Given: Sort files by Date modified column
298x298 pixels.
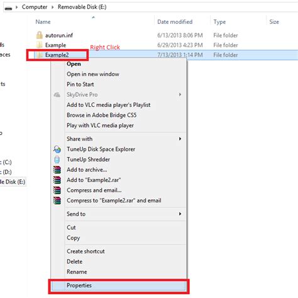Looking at the screenshot, I should tap(175, 22).
